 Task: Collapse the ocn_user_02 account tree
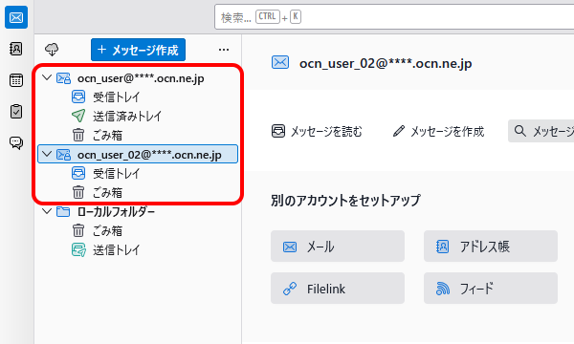pyautogui.click(x=47, y=154)
